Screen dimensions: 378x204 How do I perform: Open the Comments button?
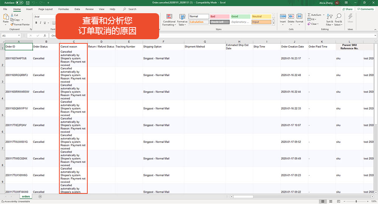pos(366,9)
